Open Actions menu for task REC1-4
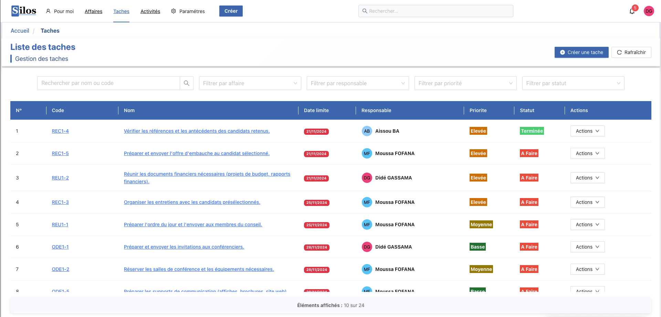 click(587, 131)
